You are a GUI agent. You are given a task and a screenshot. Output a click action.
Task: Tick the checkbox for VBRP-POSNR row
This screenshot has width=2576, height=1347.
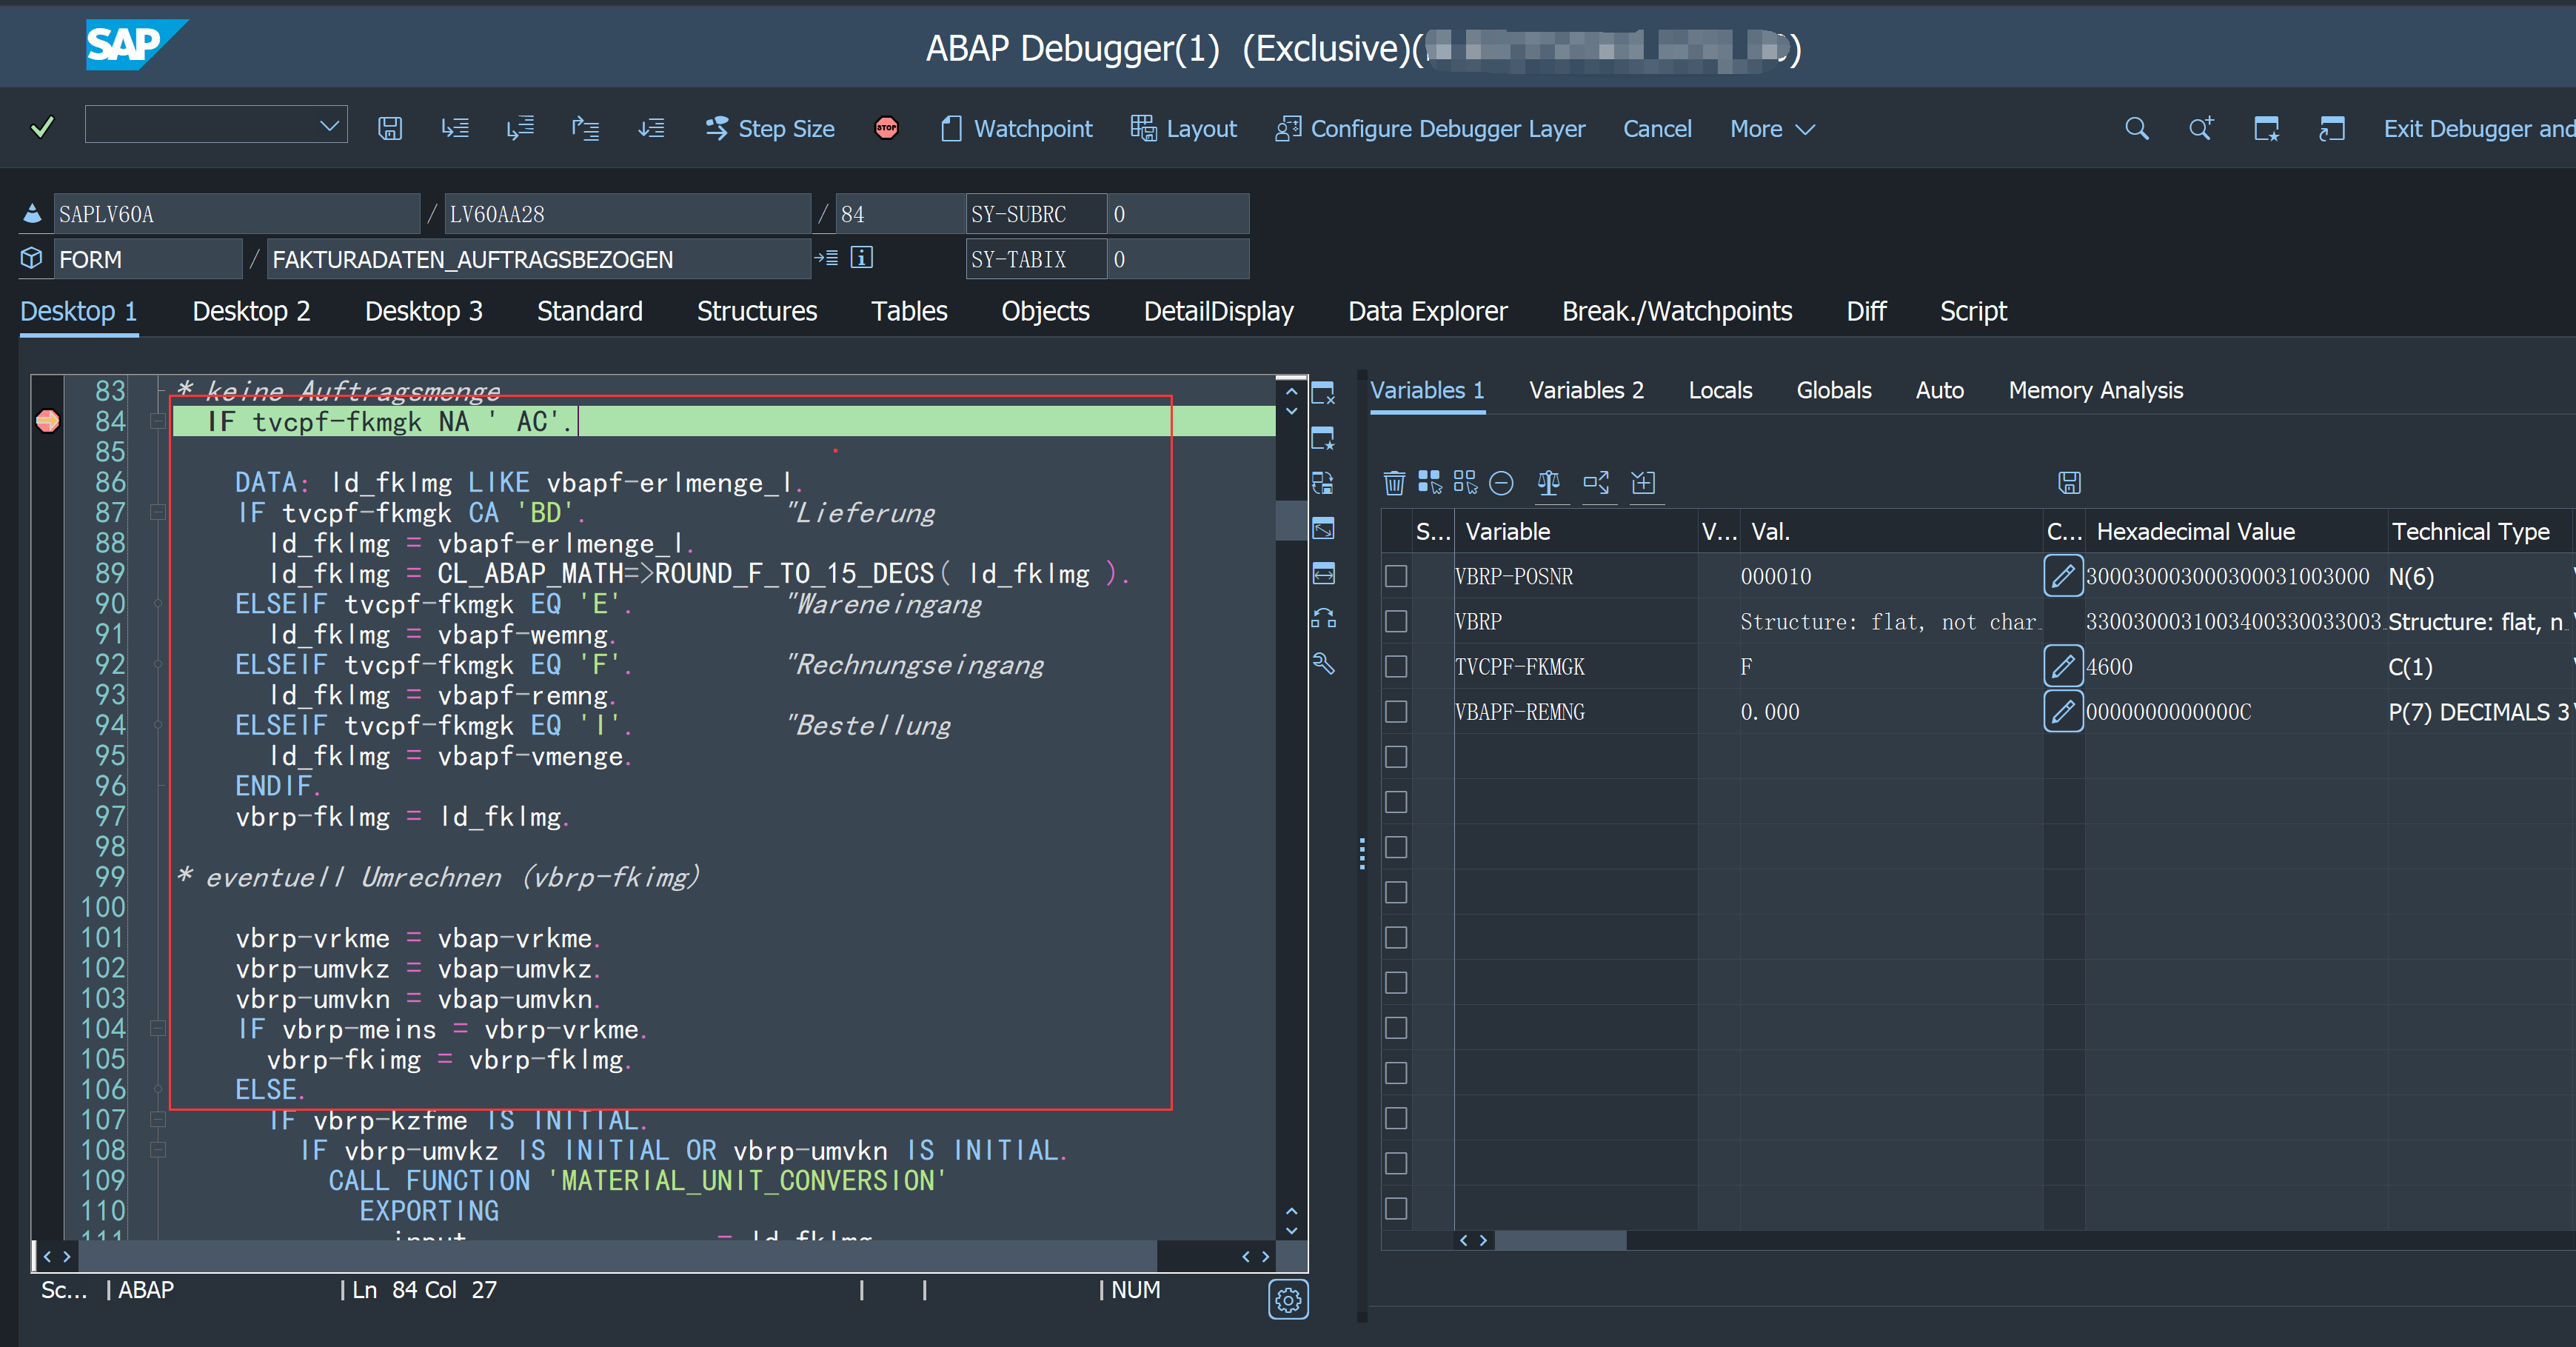1396,577
